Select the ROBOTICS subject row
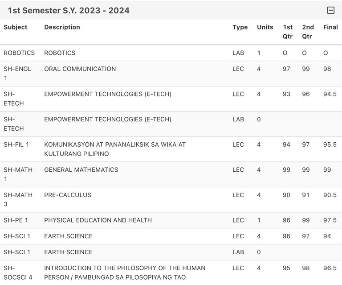Image resolution: width=342 pixels, height=285 pixels. coord(171,53)
